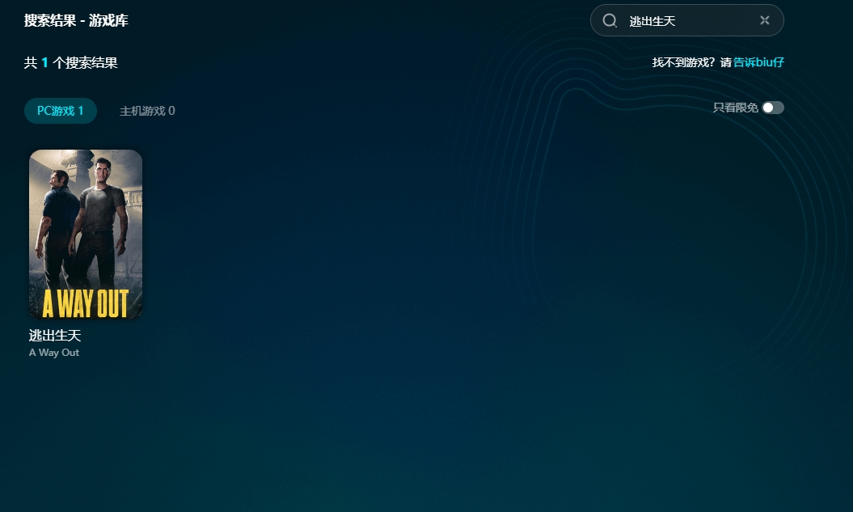853x512 pixels.
Task: Switch to the PC游戏 tab
Action: pyautogui.click(x=61, y=111)
